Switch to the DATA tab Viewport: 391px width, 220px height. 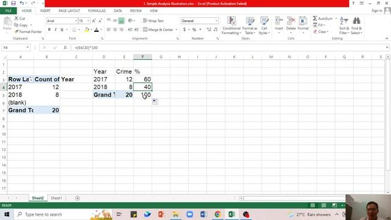(118, 11)
